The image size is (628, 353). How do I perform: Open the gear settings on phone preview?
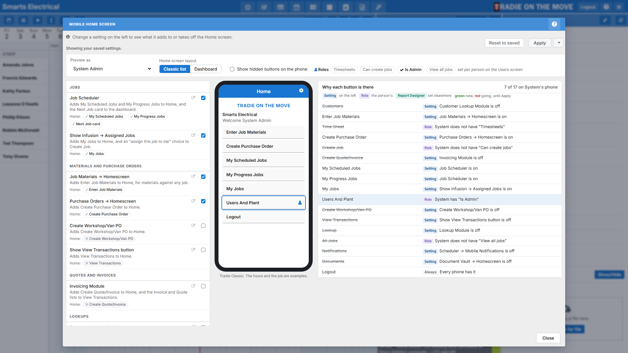(301, 91)
